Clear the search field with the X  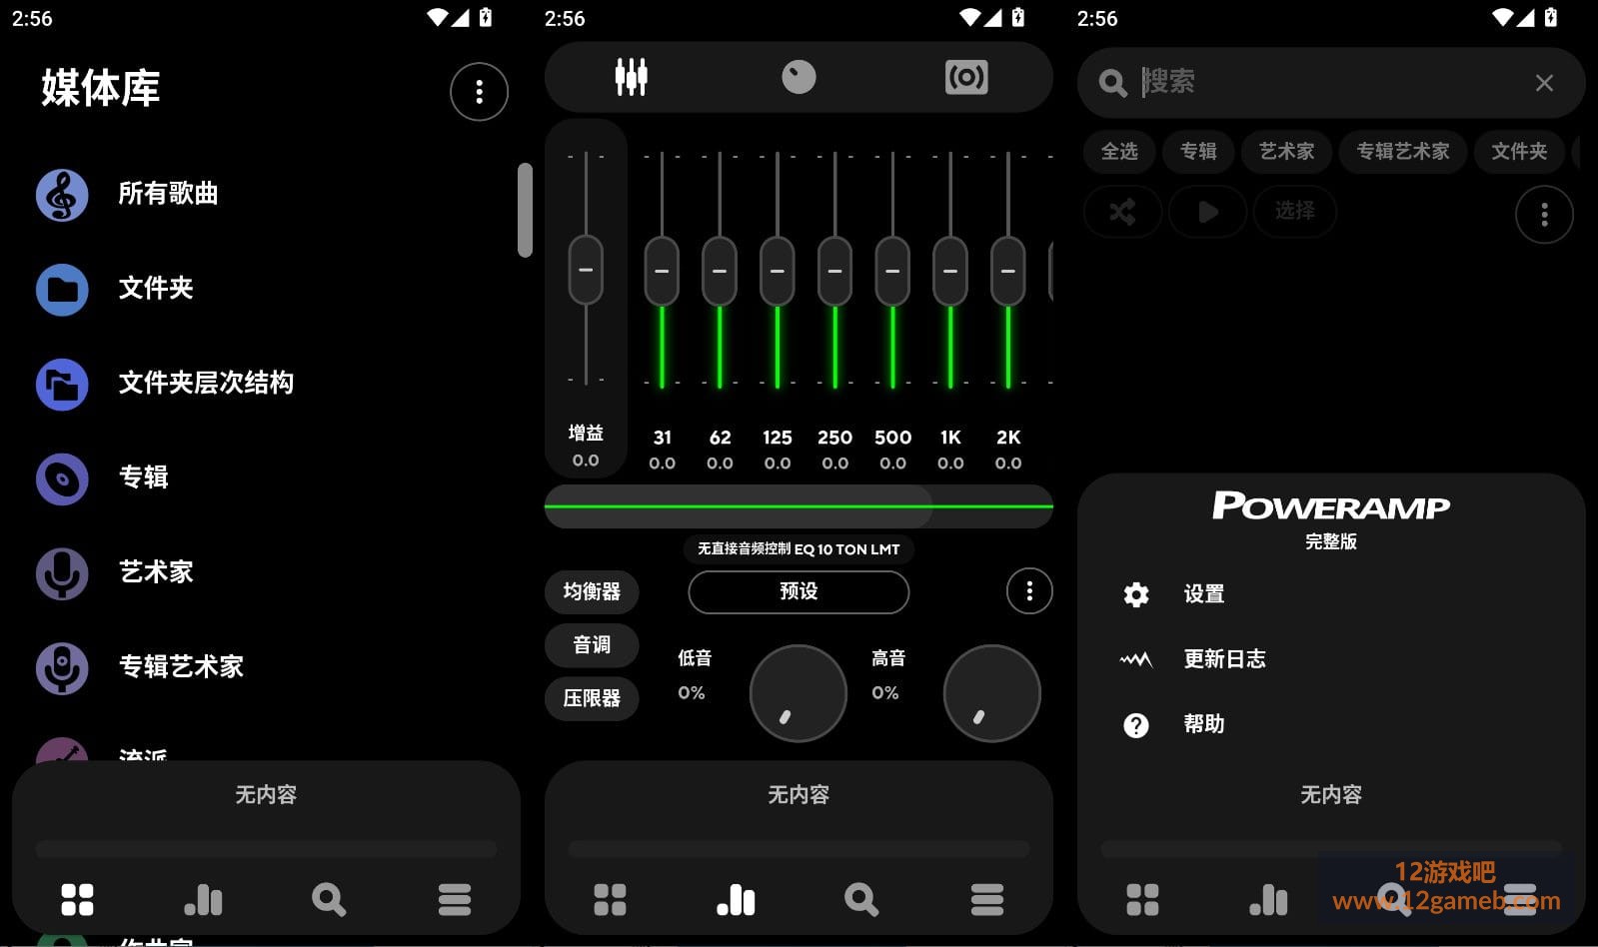(x=1544, y=83)
